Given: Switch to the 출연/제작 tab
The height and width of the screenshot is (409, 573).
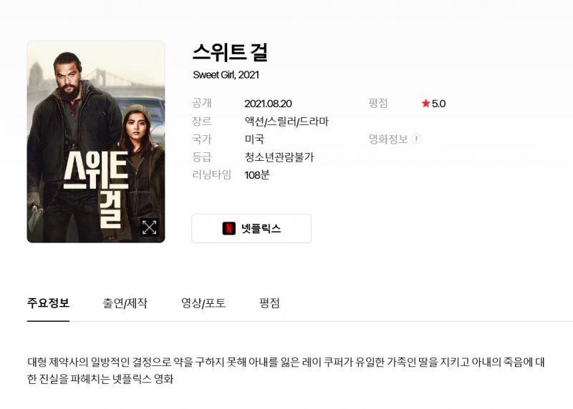Looking at the screenshot, I should pos(125,303).
